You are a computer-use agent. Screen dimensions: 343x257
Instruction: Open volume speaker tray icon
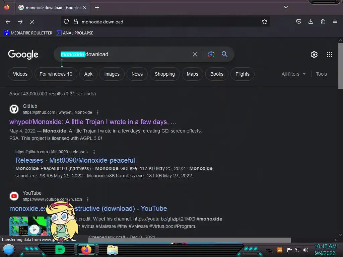(x=305, y=250)
